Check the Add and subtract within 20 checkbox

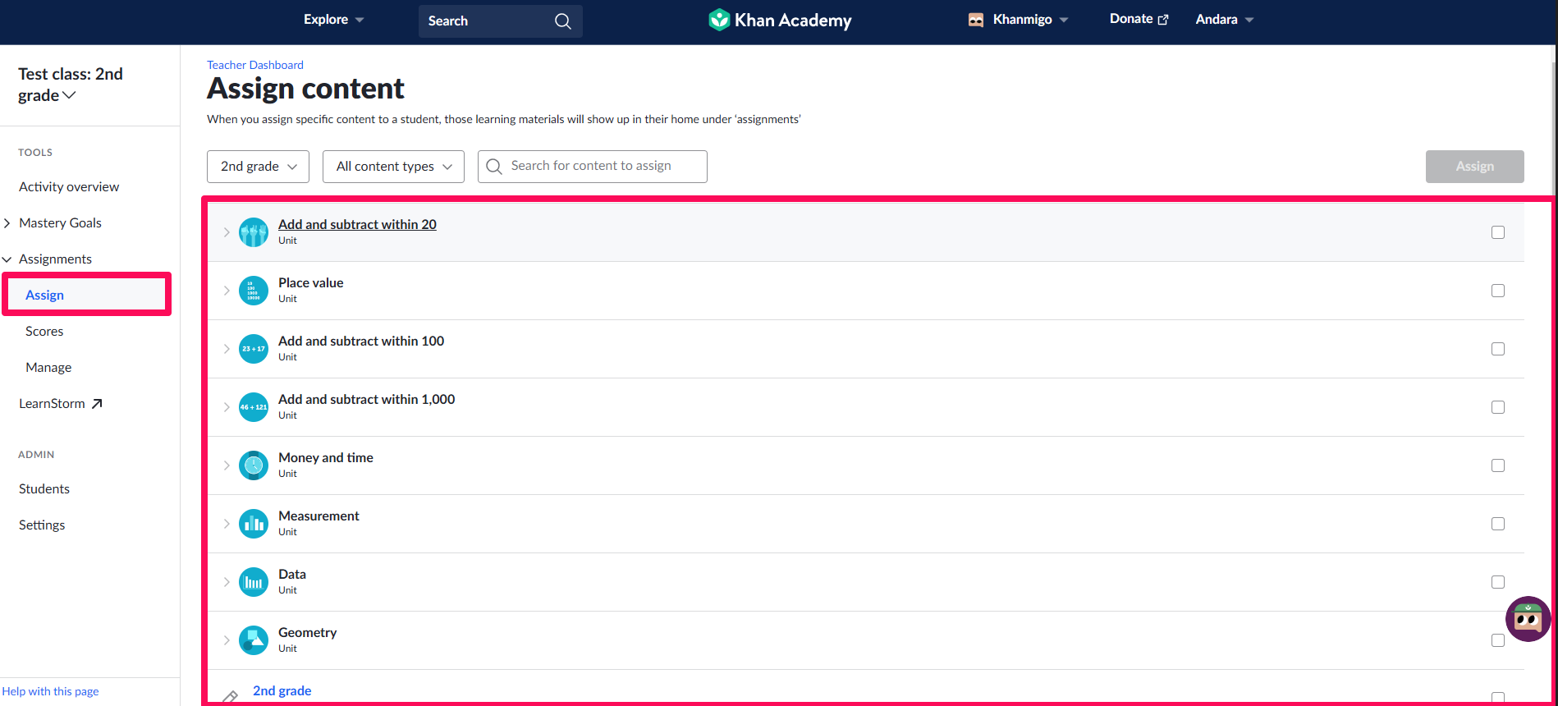pos(1498,232)
